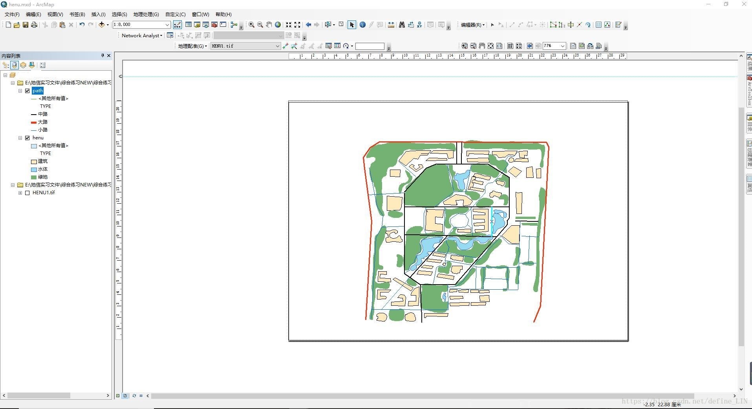
Task: Click layout Zoom Whole Page icon
Action: pyautogui.click(x=491, y=46)
